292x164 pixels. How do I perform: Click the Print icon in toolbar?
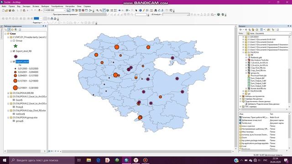click(13, 10)
